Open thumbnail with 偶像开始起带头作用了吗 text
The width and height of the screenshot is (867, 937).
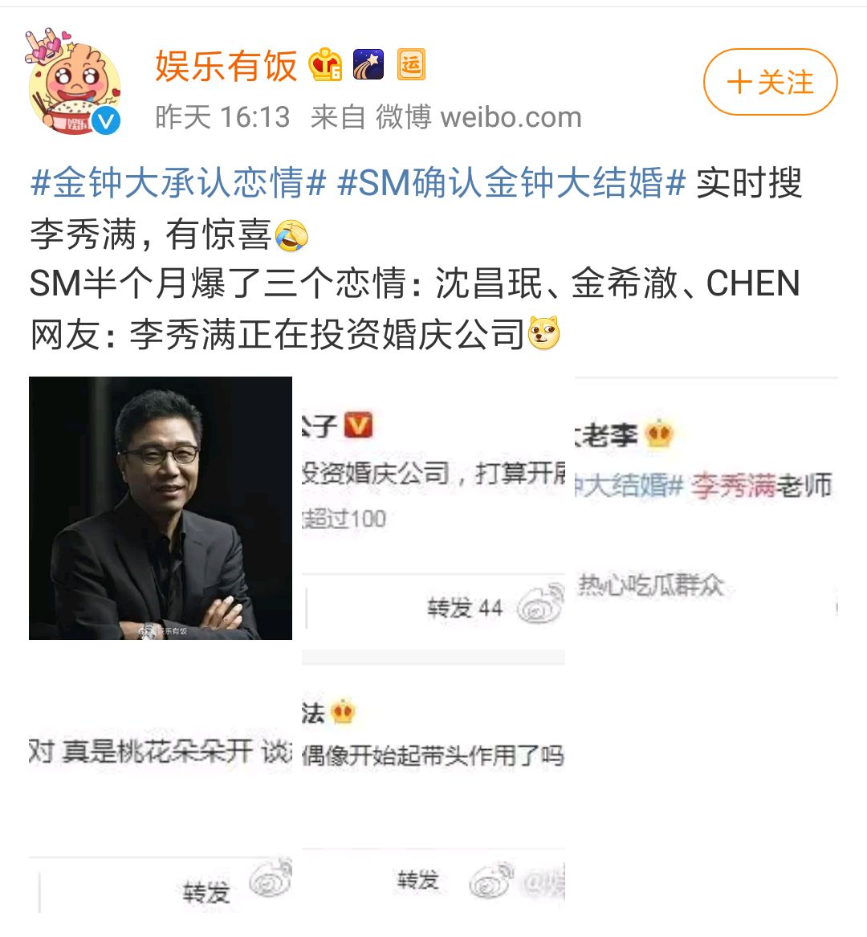pyautogui.click(x=433, y=781)
